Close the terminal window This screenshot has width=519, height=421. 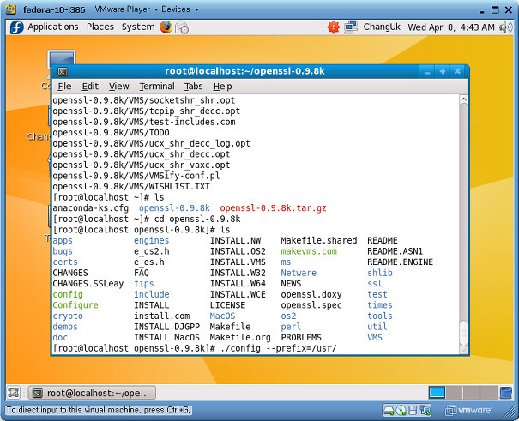[x=457, y=71]
